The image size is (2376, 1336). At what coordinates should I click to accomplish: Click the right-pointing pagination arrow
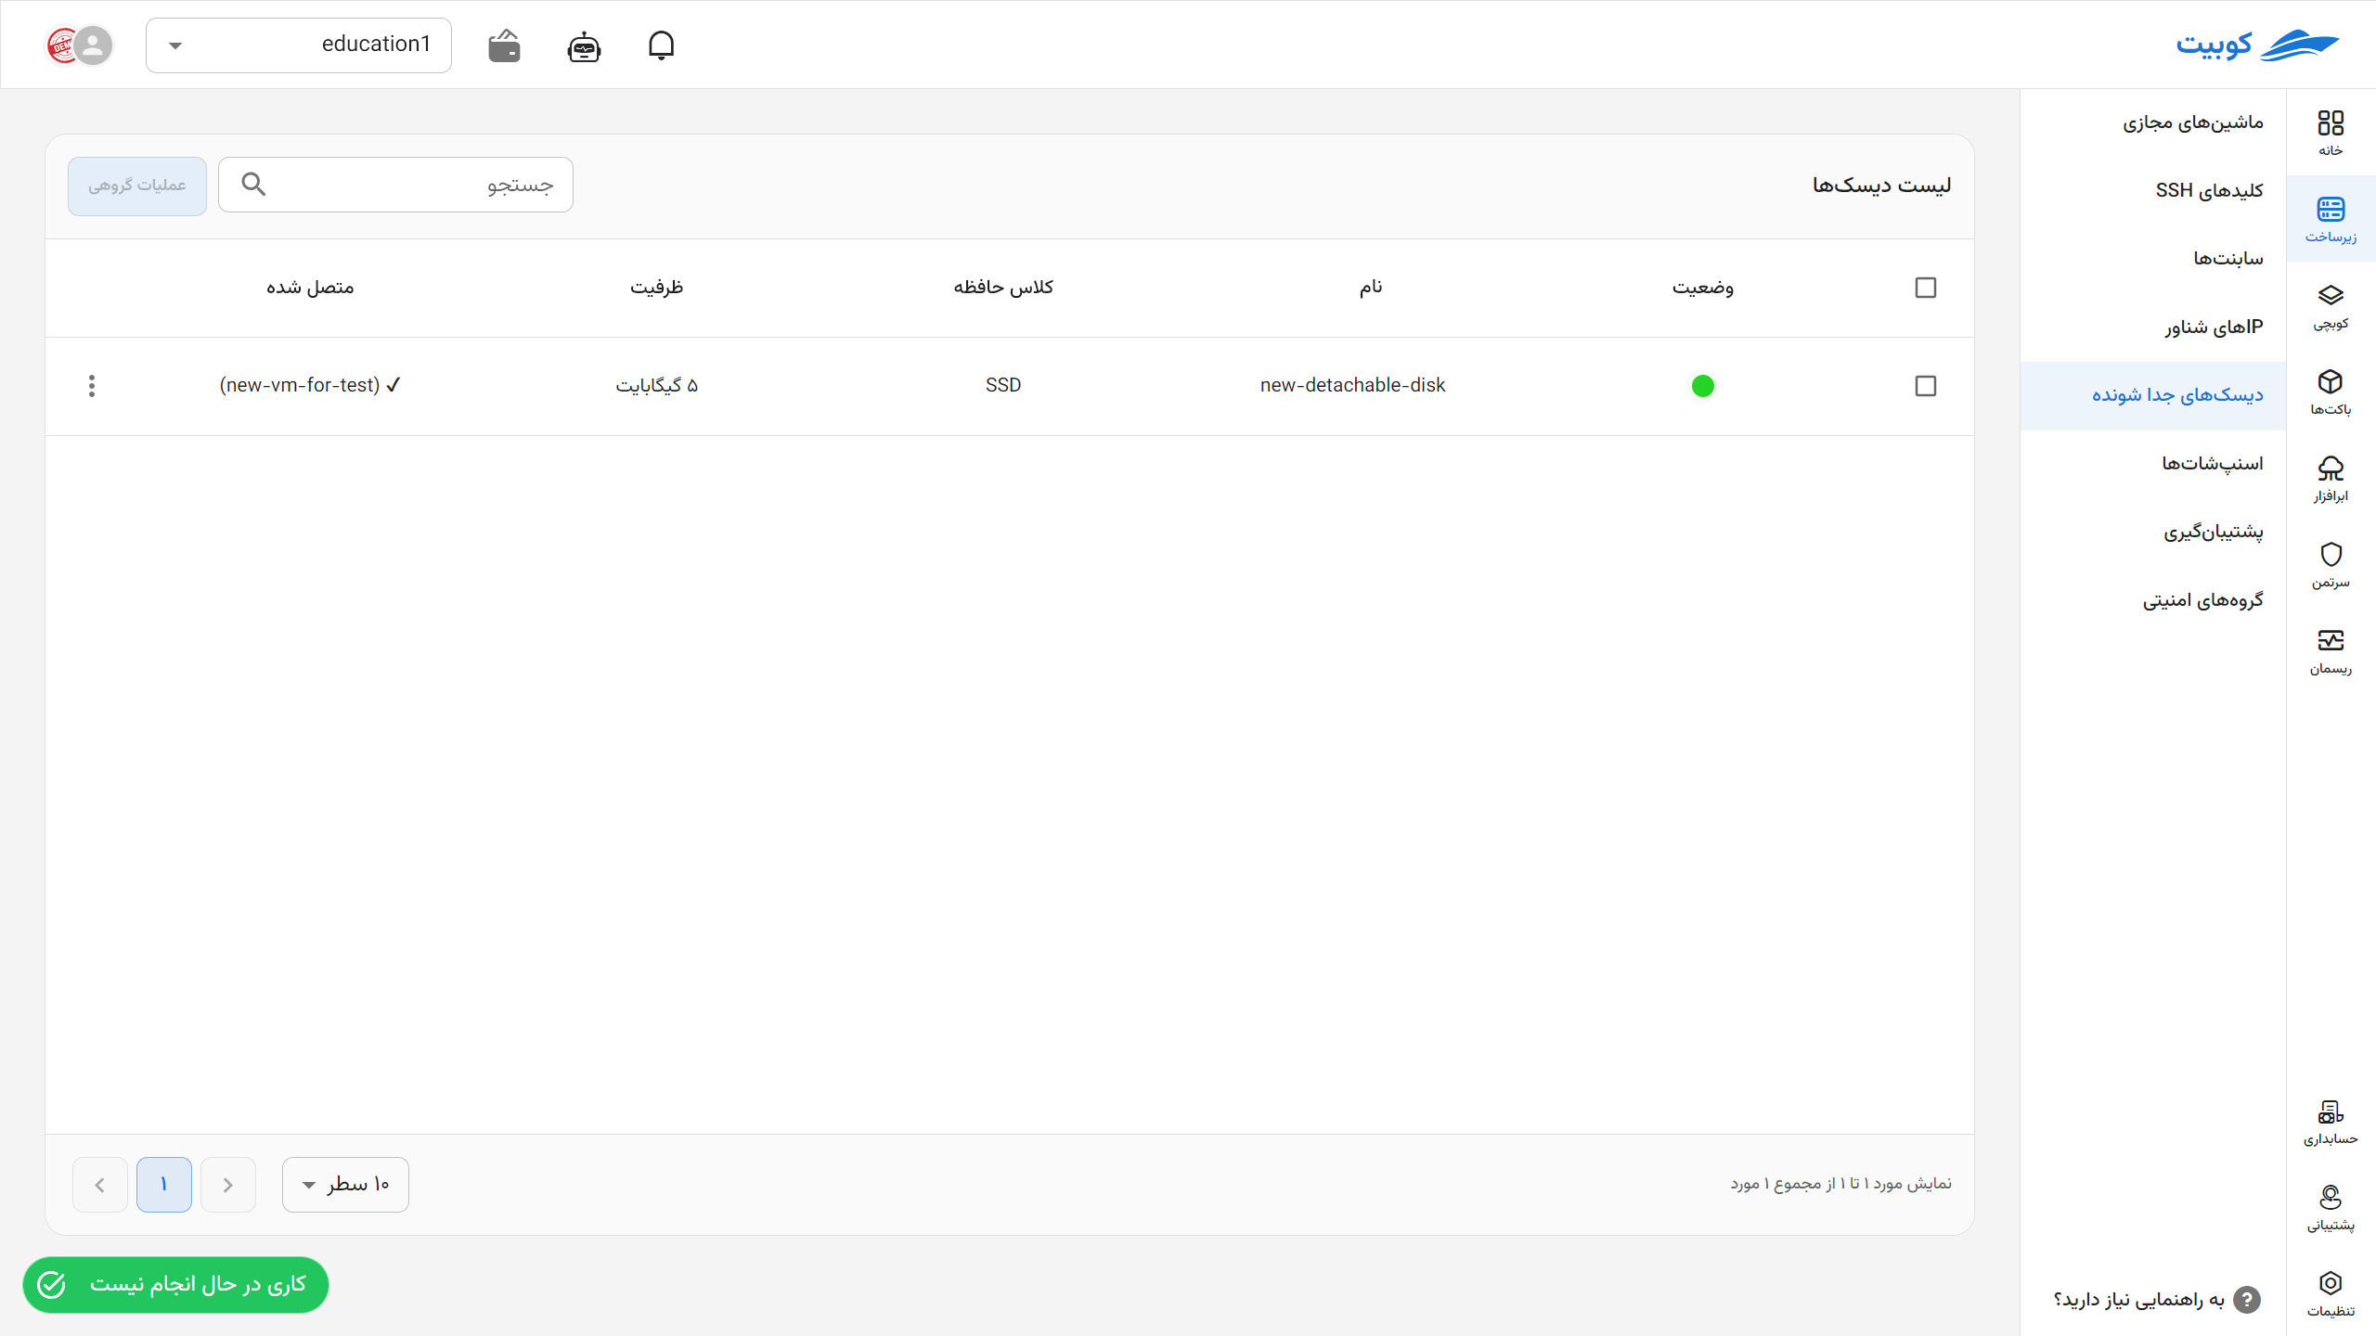(x=228, y=1184)
